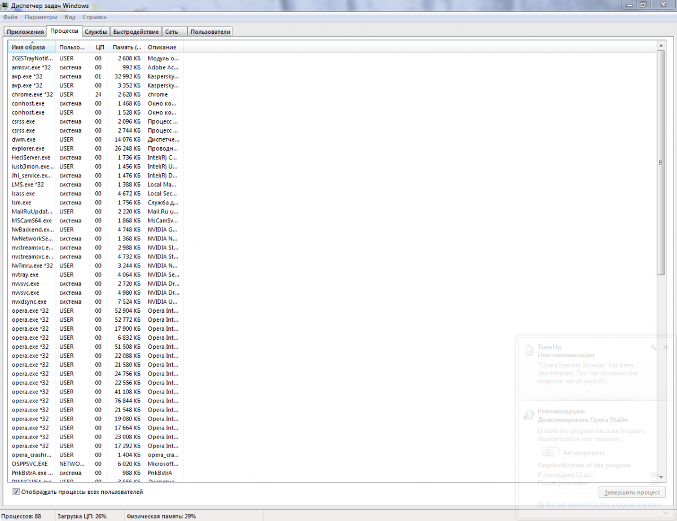Select the lsass.exe process
This screenshot has height=521, width=677.
pos(96,194)
